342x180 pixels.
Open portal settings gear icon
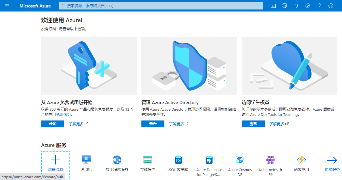[x=308, y=6]
